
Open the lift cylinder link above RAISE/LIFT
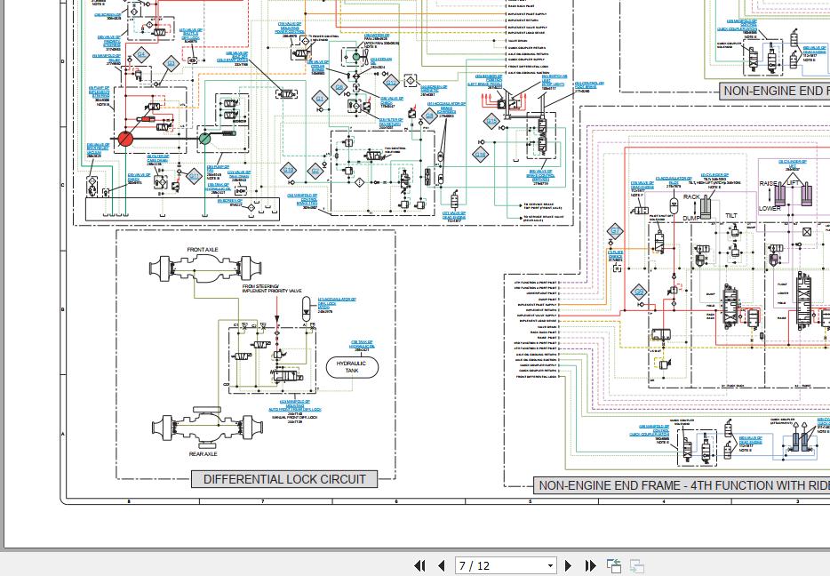[x=793, y=164]
